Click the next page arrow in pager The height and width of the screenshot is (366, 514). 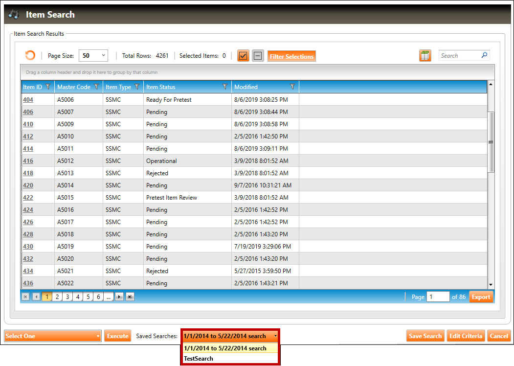[x=119, y=297]
